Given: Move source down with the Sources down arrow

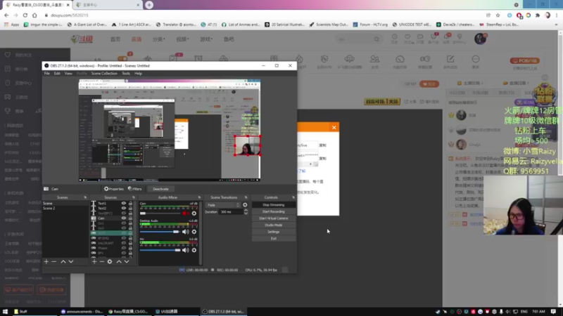Looking at the screenshot, I should pyautogui.click(x=127, y=262).
